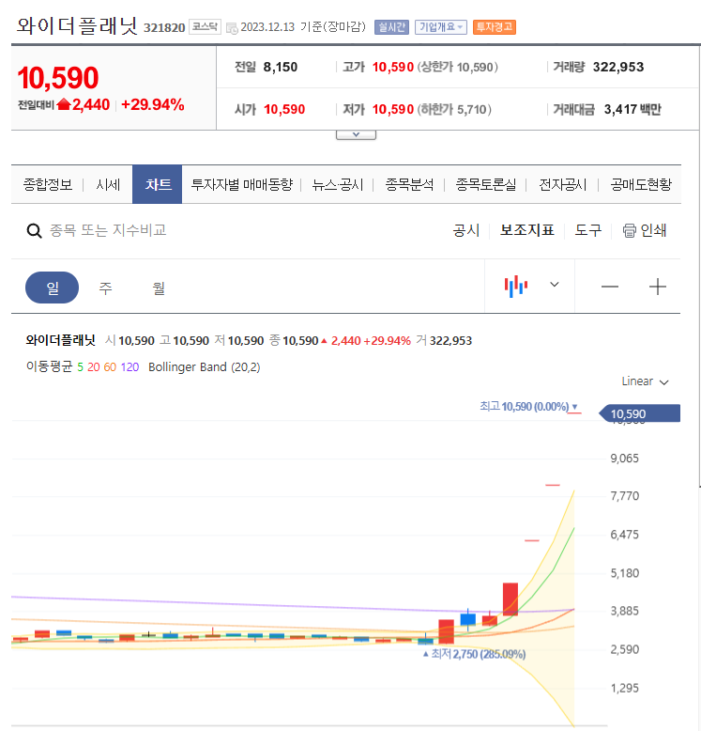
Task: Click the large red price 10,590
Action: click(58, 78)
